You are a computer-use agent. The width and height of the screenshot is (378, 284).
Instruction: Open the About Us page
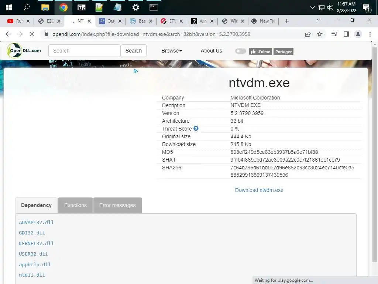pos(211,51)
